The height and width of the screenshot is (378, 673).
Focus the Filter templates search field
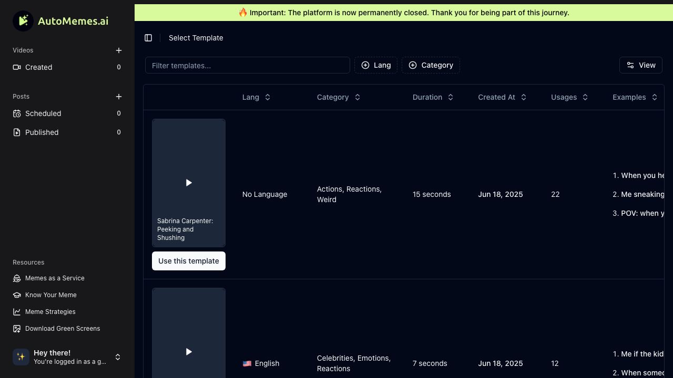pyautogui.click(x=248, y=65)
